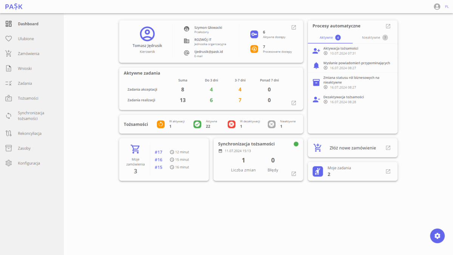Switch to the Nieaktywne tab
Image resolution: width=453 pixels, height=255 pixels.
point(374,37)
